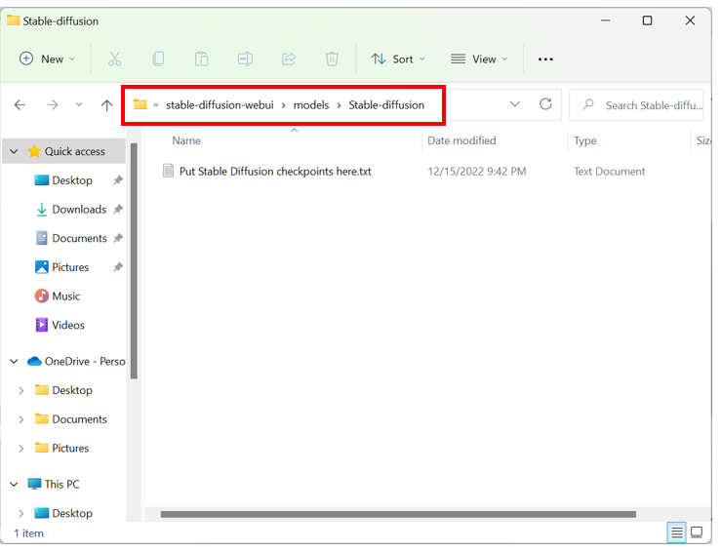Click the Rename icon in toolbar
721x552 pixels.
point(245,59)
